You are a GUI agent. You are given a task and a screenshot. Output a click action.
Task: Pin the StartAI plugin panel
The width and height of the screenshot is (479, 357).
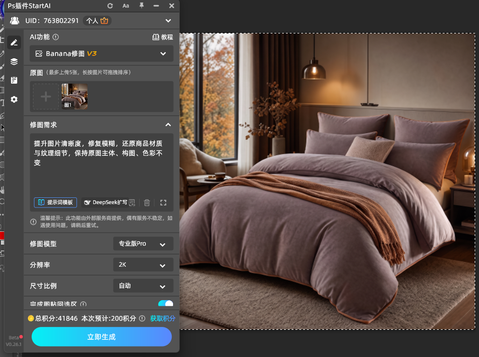point(142,6)
